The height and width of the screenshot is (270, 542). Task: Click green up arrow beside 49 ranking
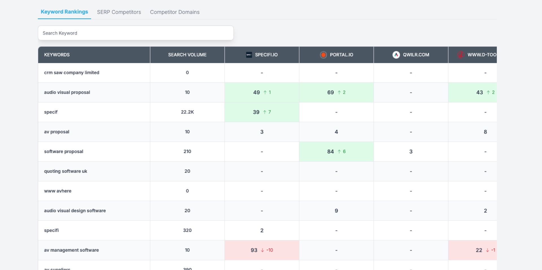265,92
